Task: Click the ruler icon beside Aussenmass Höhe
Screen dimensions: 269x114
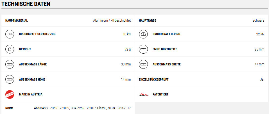Action: tap(10, 79)
